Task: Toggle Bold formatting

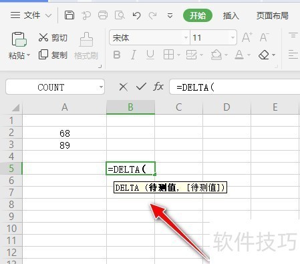Action: [x=117, y=55]
